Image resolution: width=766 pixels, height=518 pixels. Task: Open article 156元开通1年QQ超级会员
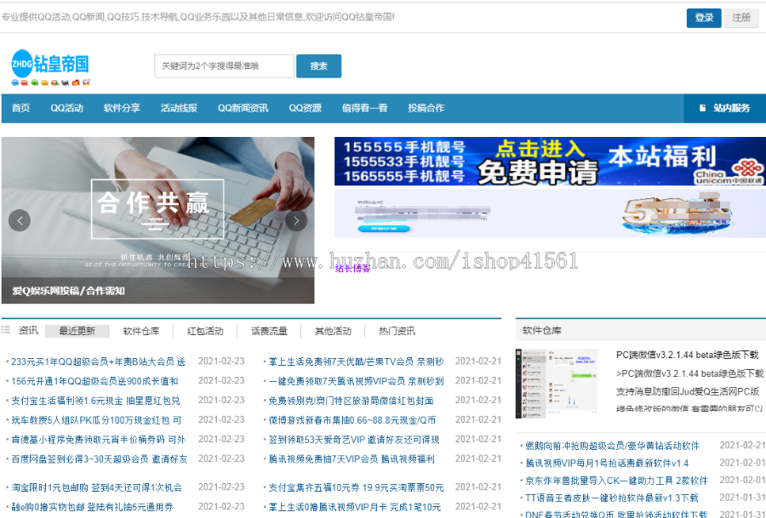[94, 381]
